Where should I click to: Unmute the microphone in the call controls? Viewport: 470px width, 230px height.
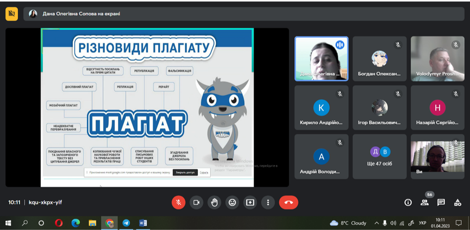coord(178,202)
